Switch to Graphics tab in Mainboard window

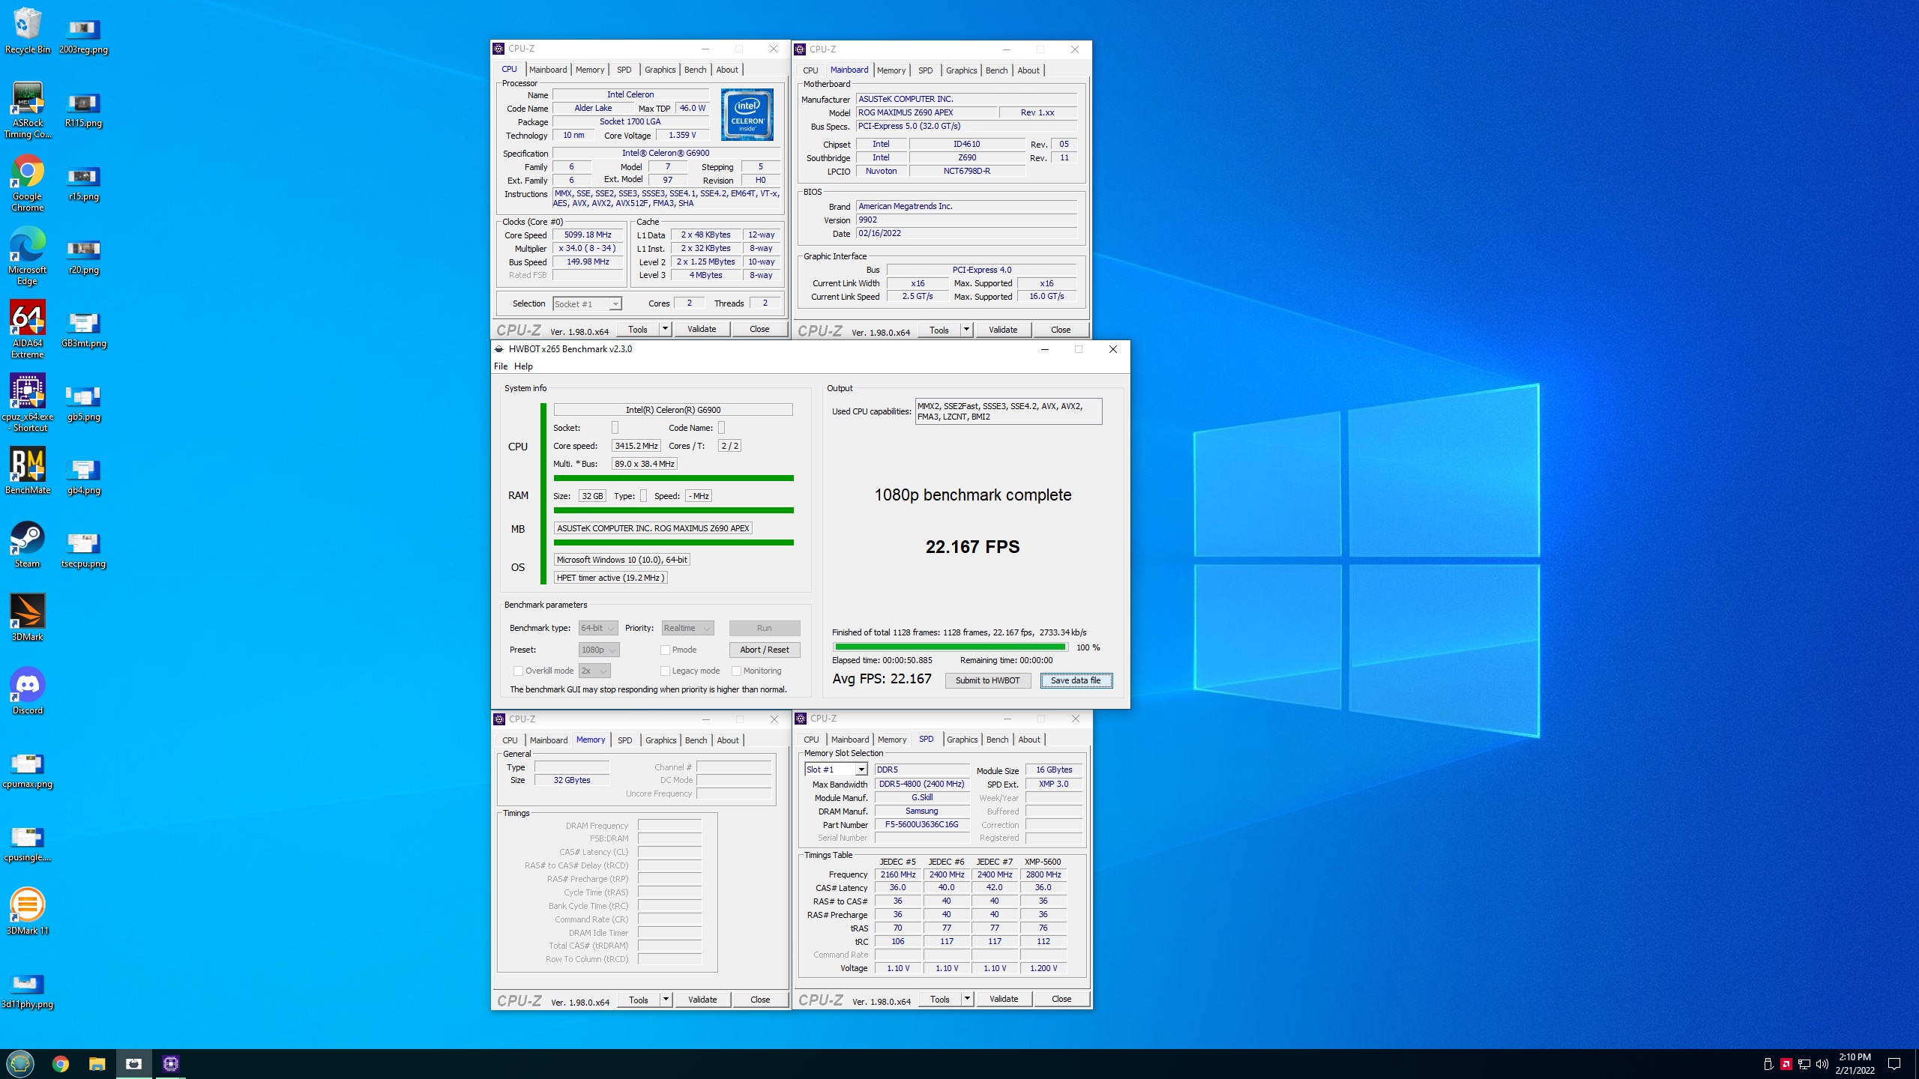(961, 70)
